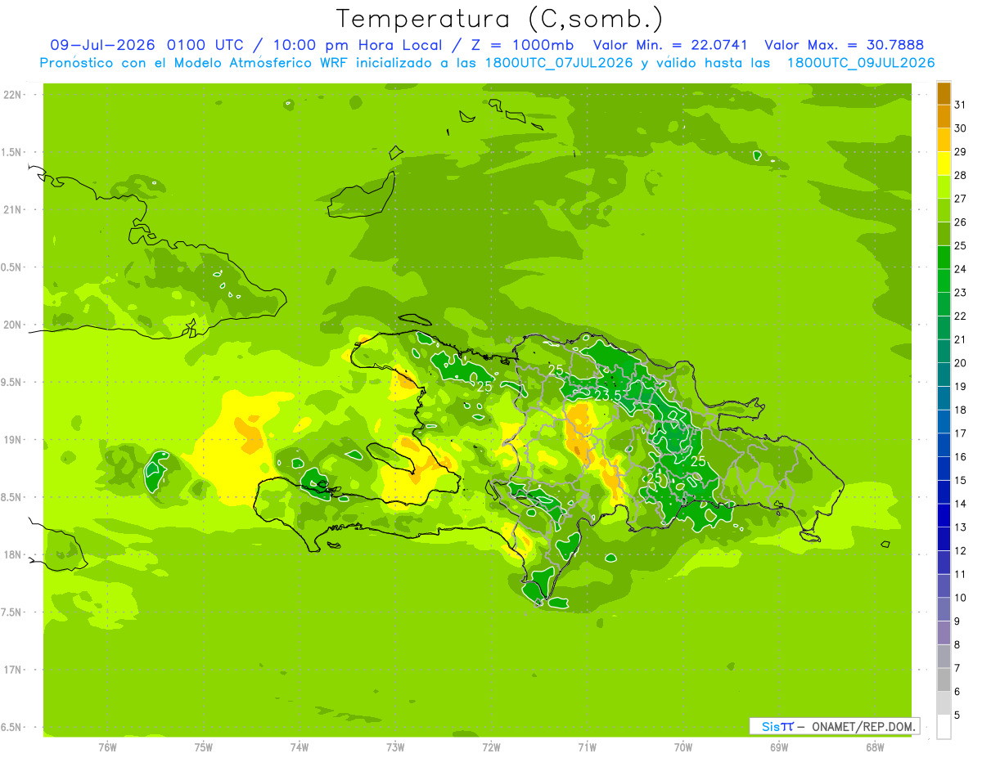Click the 15 value on the colorbar
The image size is (982, 758).
961,480
